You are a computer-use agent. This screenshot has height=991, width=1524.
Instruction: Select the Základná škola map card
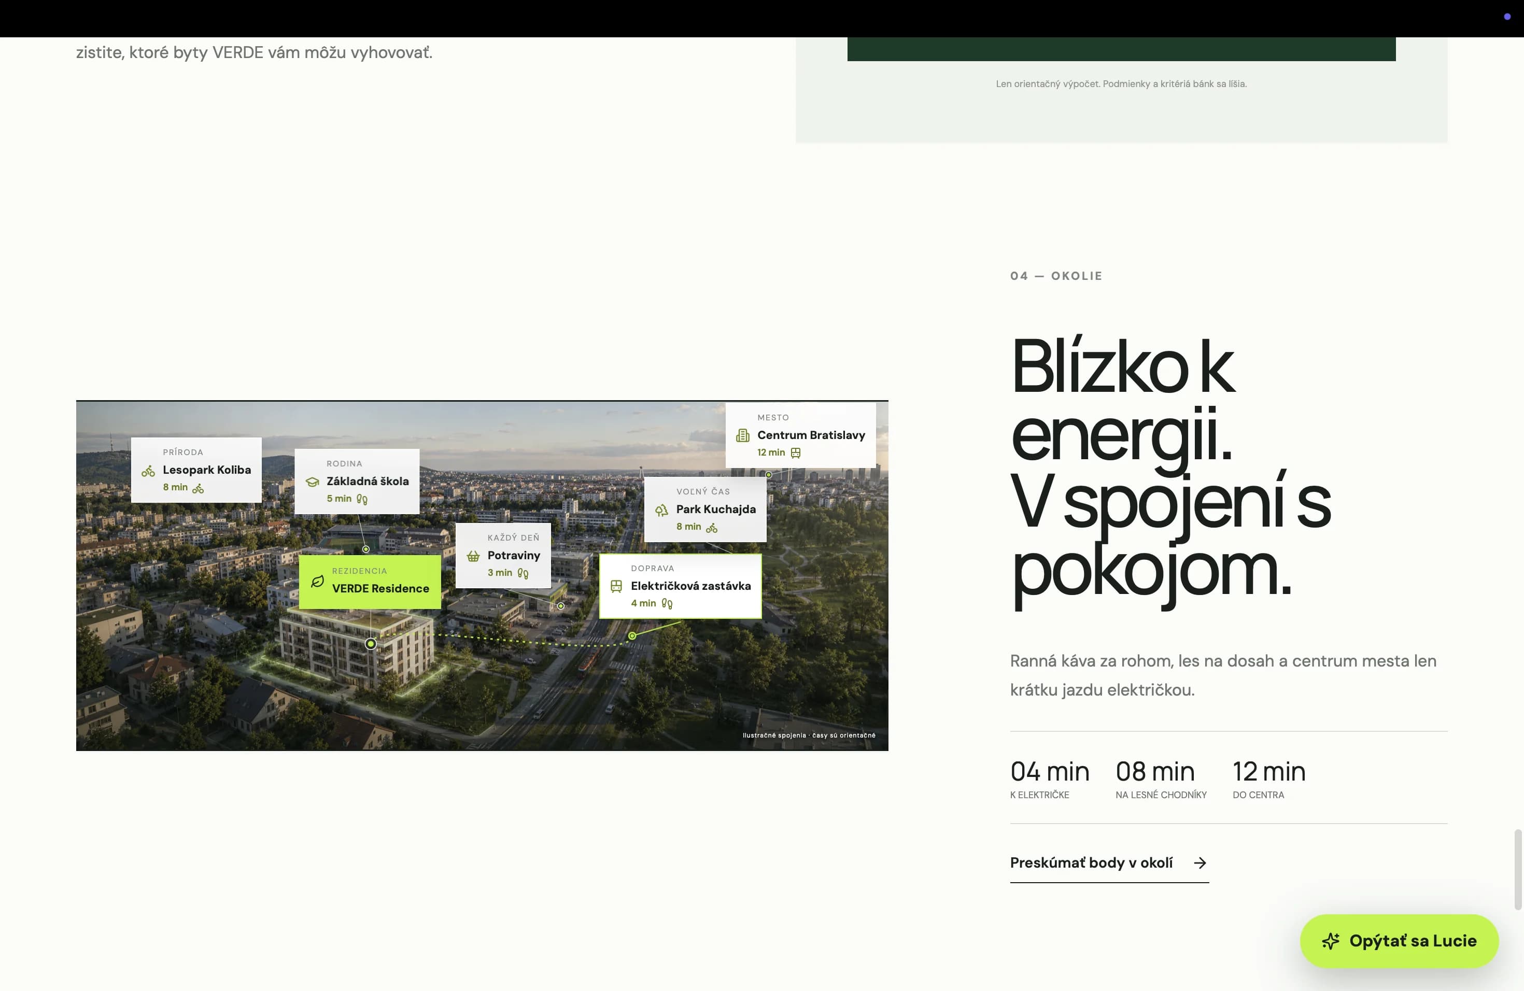357,482
